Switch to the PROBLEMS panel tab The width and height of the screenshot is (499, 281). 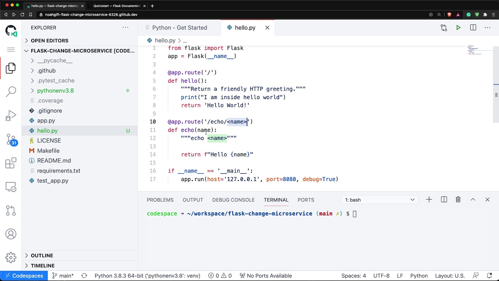pyautogui.click(x=160, y=200)
